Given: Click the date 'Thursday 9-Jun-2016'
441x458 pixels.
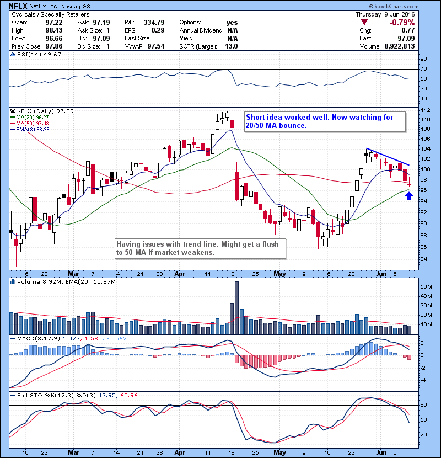Looking at the screenshot, I should (x=385, y=14).
